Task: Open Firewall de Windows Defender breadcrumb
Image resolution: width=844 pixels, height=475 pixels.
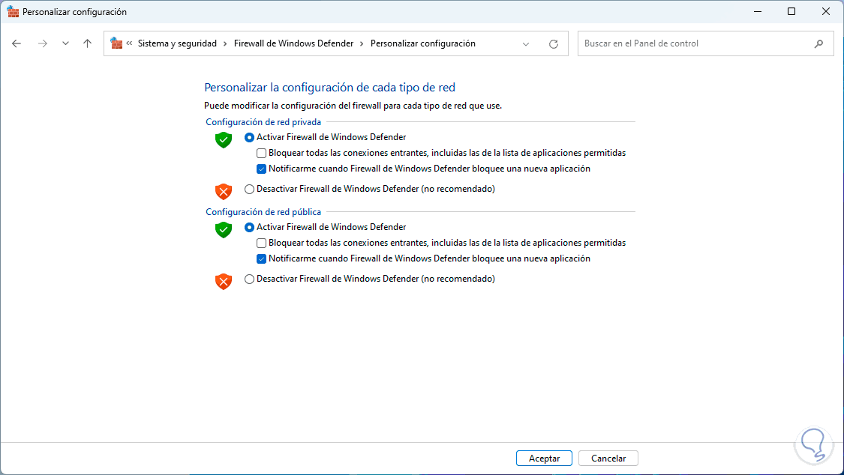Action: (x=293, y=43)
